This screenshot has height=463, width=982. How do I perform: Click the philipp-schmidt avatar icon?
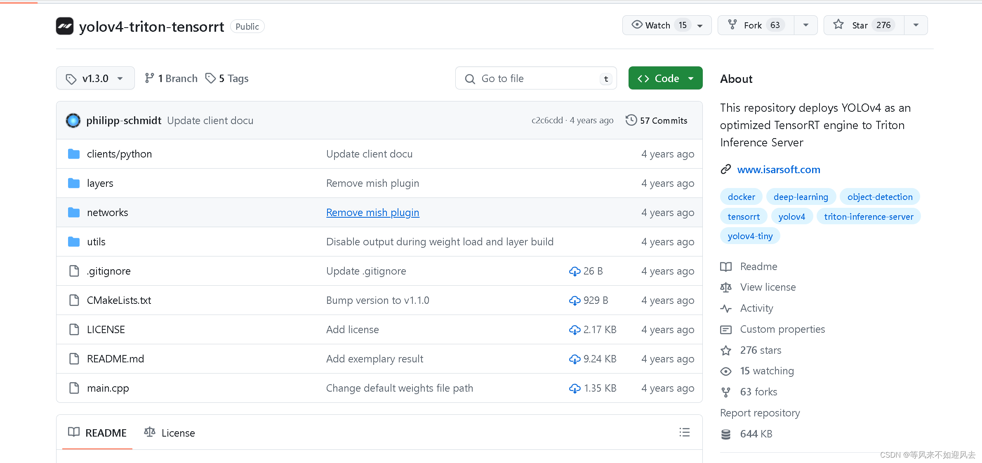[x=73, y=120]
